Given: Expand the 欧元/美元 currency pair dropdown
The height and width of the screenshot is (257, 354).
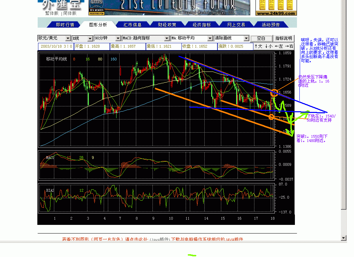Looking at the screenshot, I should [x=68, y=38].
